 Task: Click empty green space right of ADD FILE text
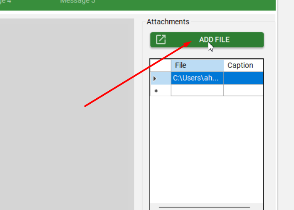pyautogui.click(x=248, y=40)
